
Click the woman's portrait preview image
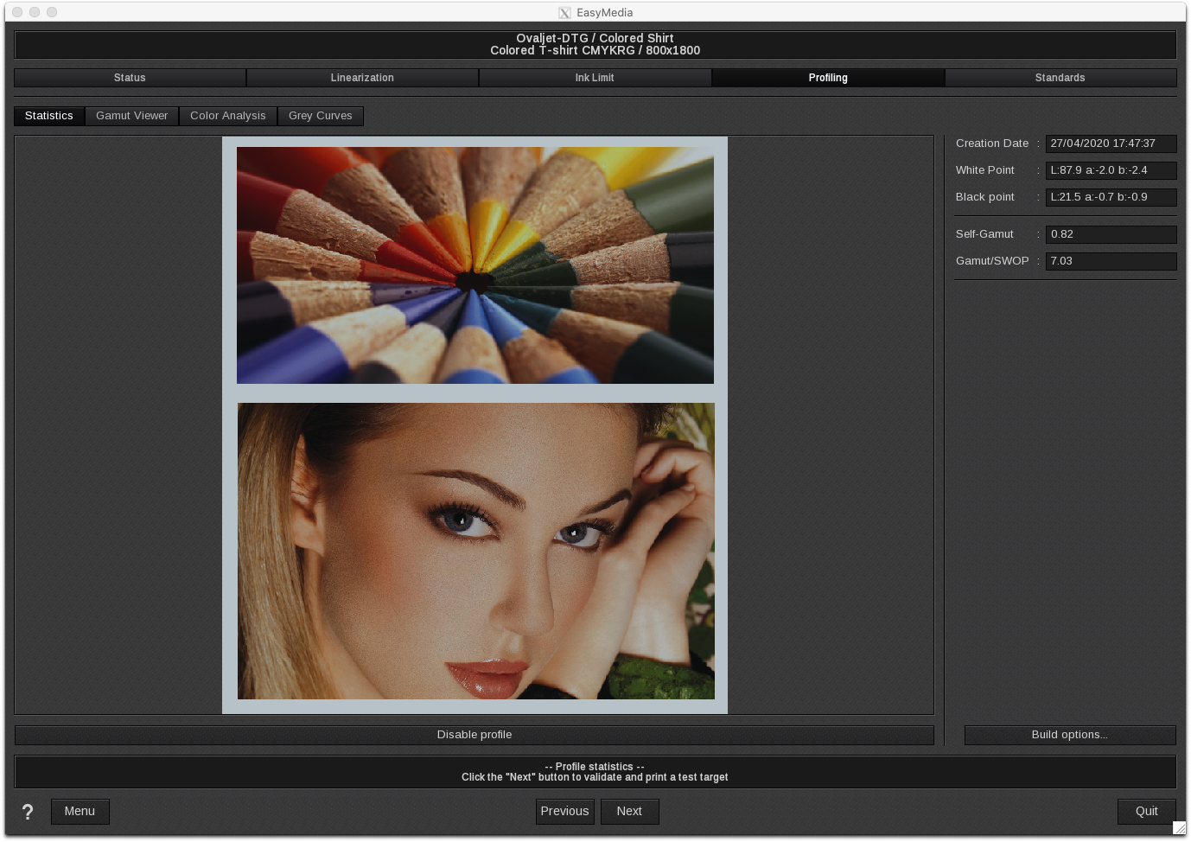point(475,551)
